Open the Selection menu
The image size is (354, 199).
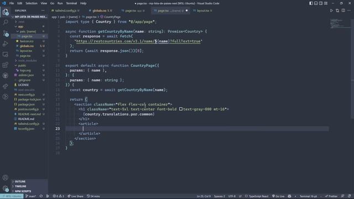pyautogui.click(x=32, y=3)
